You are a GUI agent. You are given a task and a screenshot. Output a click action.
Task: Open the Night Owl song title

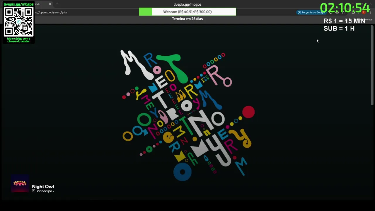43,186
